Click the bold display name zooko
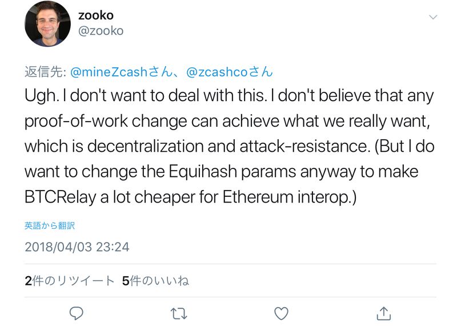The height and width of the screenshot is (327, 457). click(x=96, y=15)
